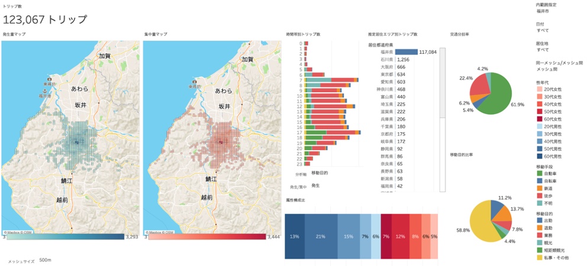Image resolution: width=587 pixels, height=266 pixels.
Task: Click the Tojinbo camera marker on the right map
Action: click(191, 79)
